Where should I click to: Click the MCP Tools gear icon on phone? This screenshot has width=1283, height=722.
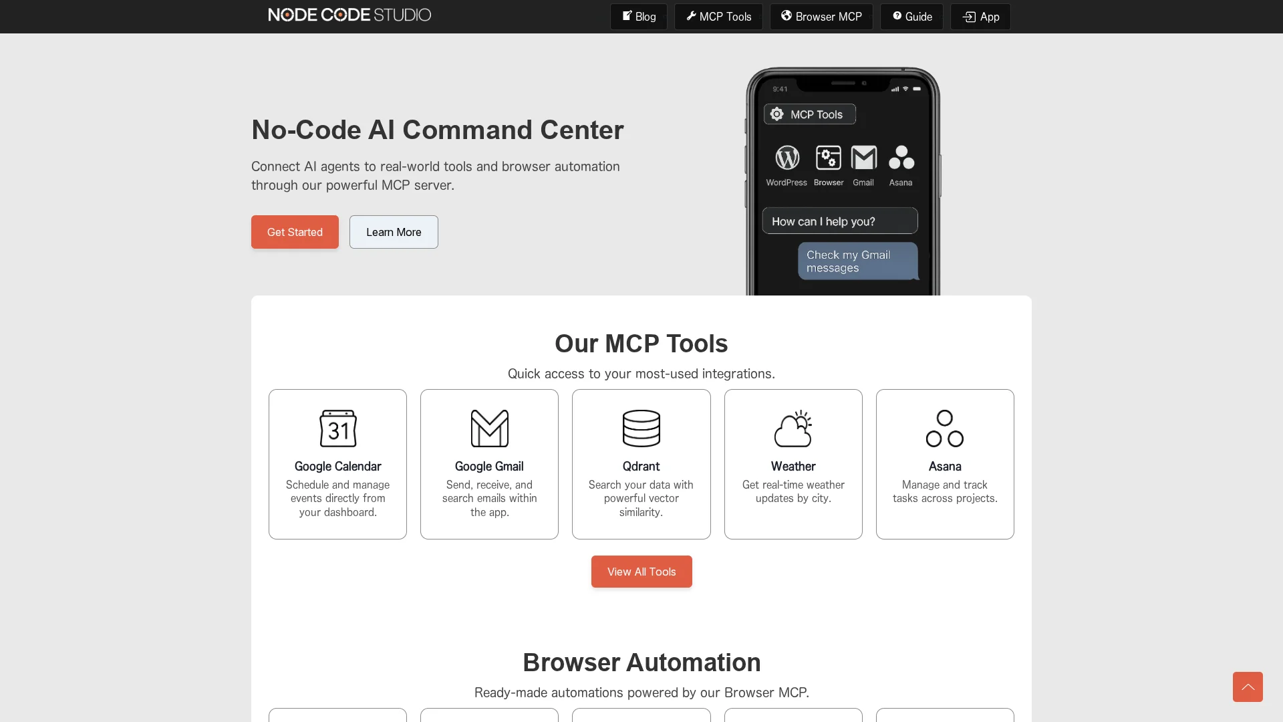click(x=776, y=114)
